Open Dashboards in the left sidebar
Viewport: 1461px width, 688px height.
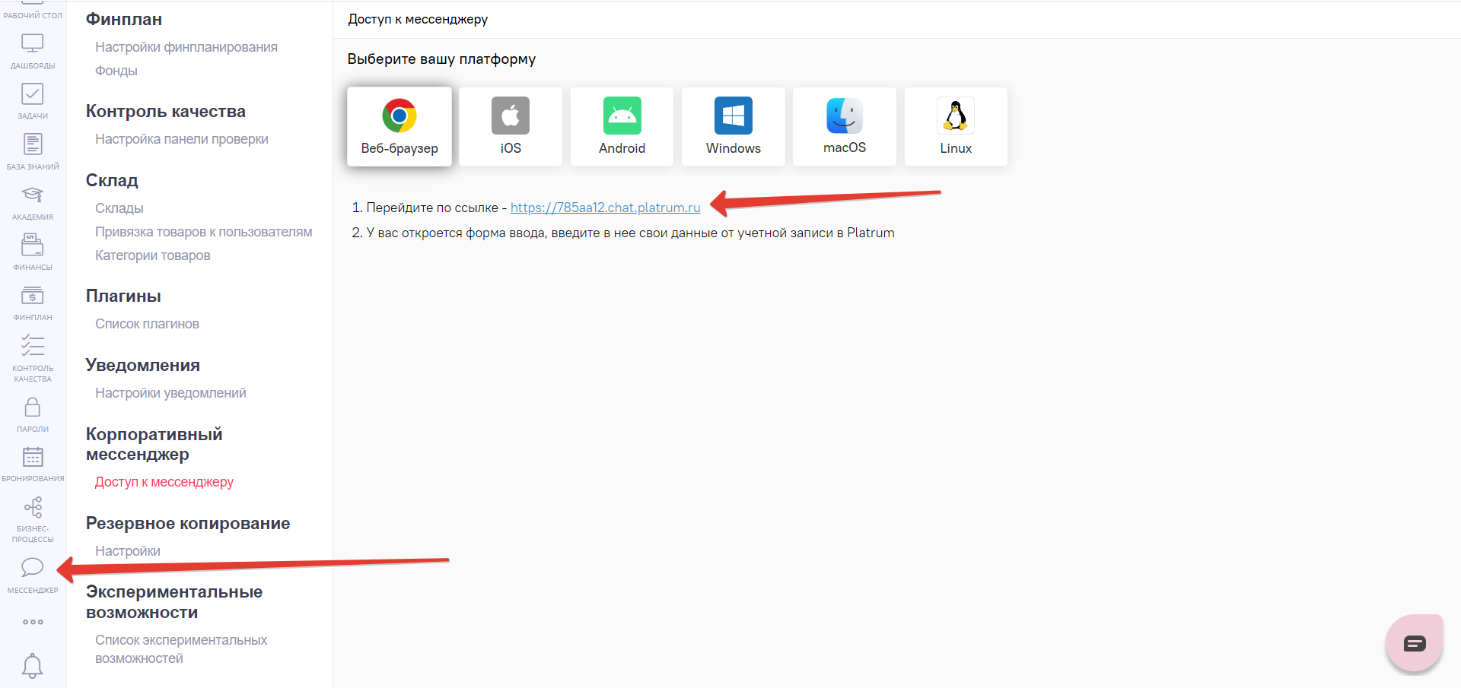pyautogui.click(x=33, y=50)
